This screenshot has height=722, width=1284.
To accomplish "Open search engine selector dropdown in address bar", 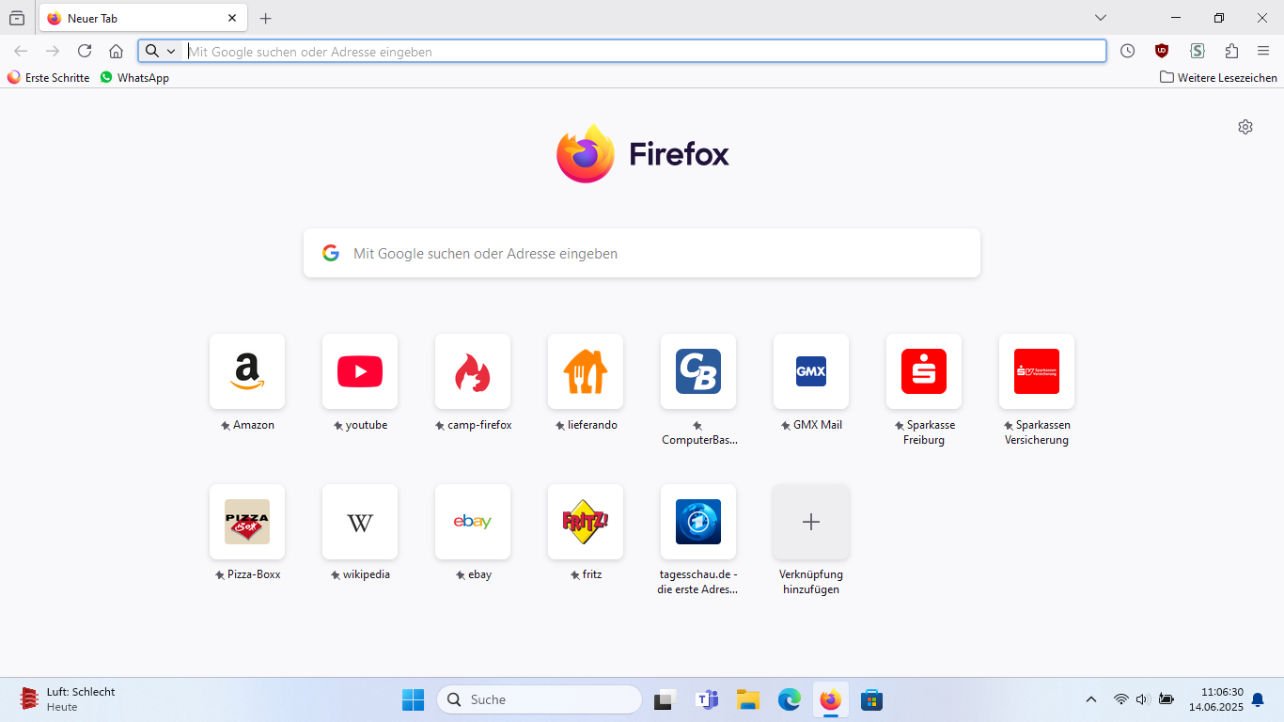I will pyautogui.click(x=161, y=51).
